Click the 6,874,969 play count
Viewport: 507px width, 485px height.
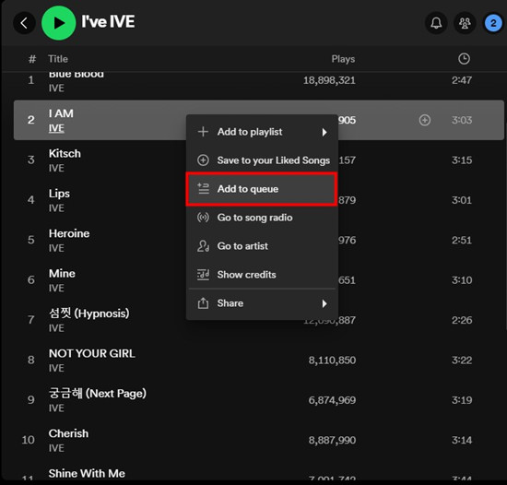tap(332, 400)
